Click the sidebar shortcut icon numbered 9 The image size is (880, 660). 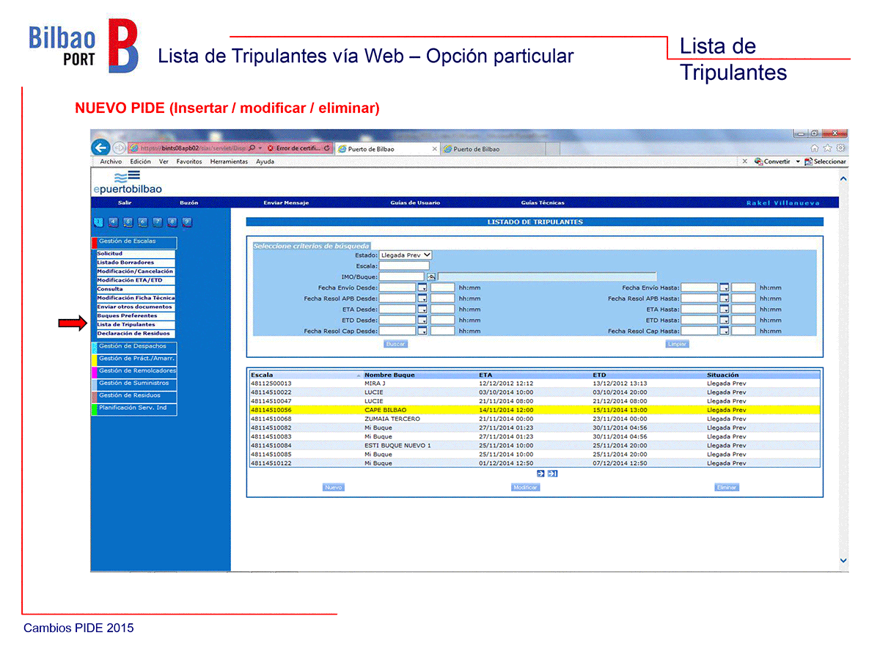pos(186,222)
